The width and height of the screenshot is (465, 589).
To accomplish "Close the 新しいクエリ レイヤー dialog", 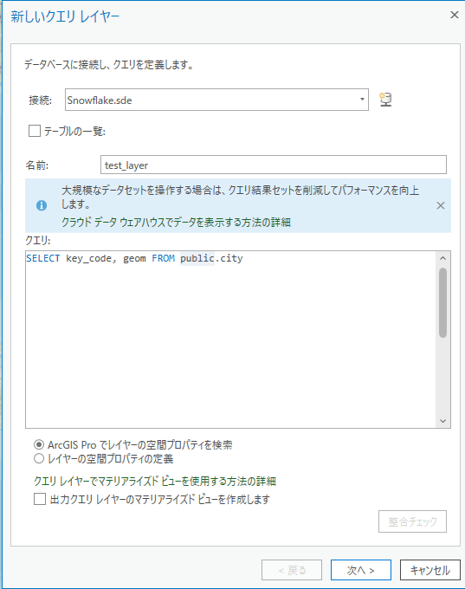I will pyautogui.click(x=455, y=15).
